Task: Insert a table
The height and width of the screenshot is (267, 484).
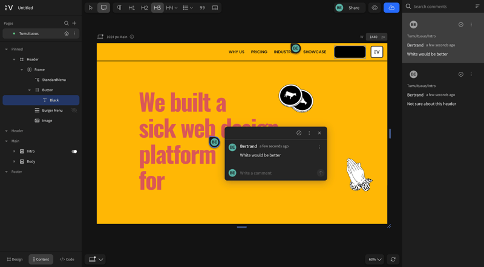Action: (x=215, y=8)
